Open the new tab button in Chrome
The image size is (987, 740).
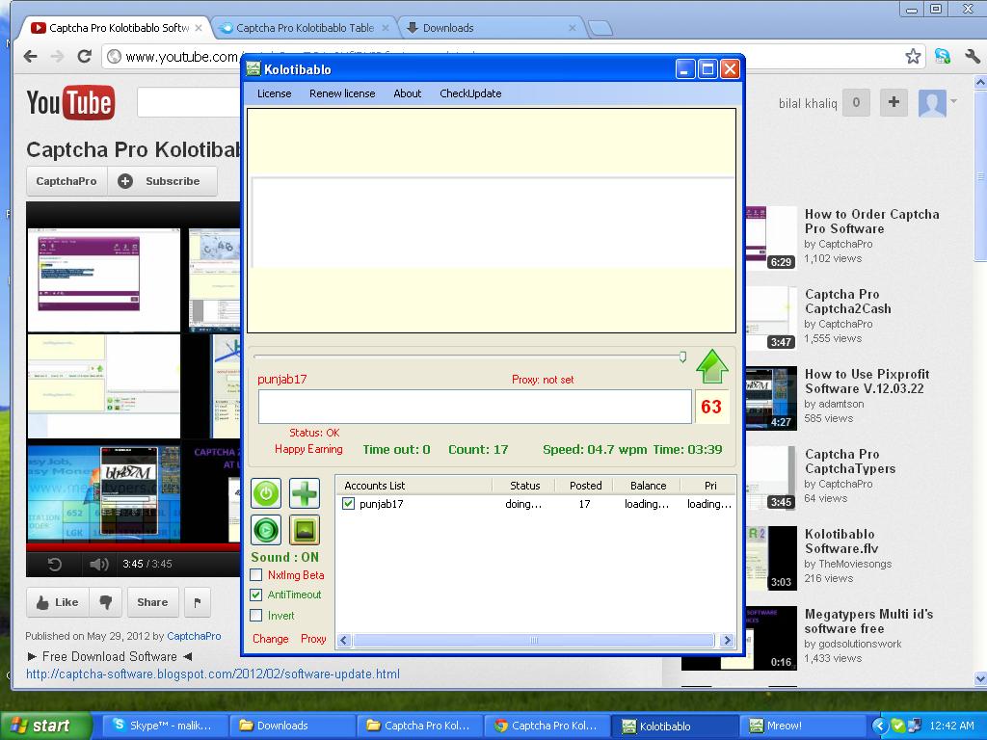pyautogui.click(x=600, y=28)
